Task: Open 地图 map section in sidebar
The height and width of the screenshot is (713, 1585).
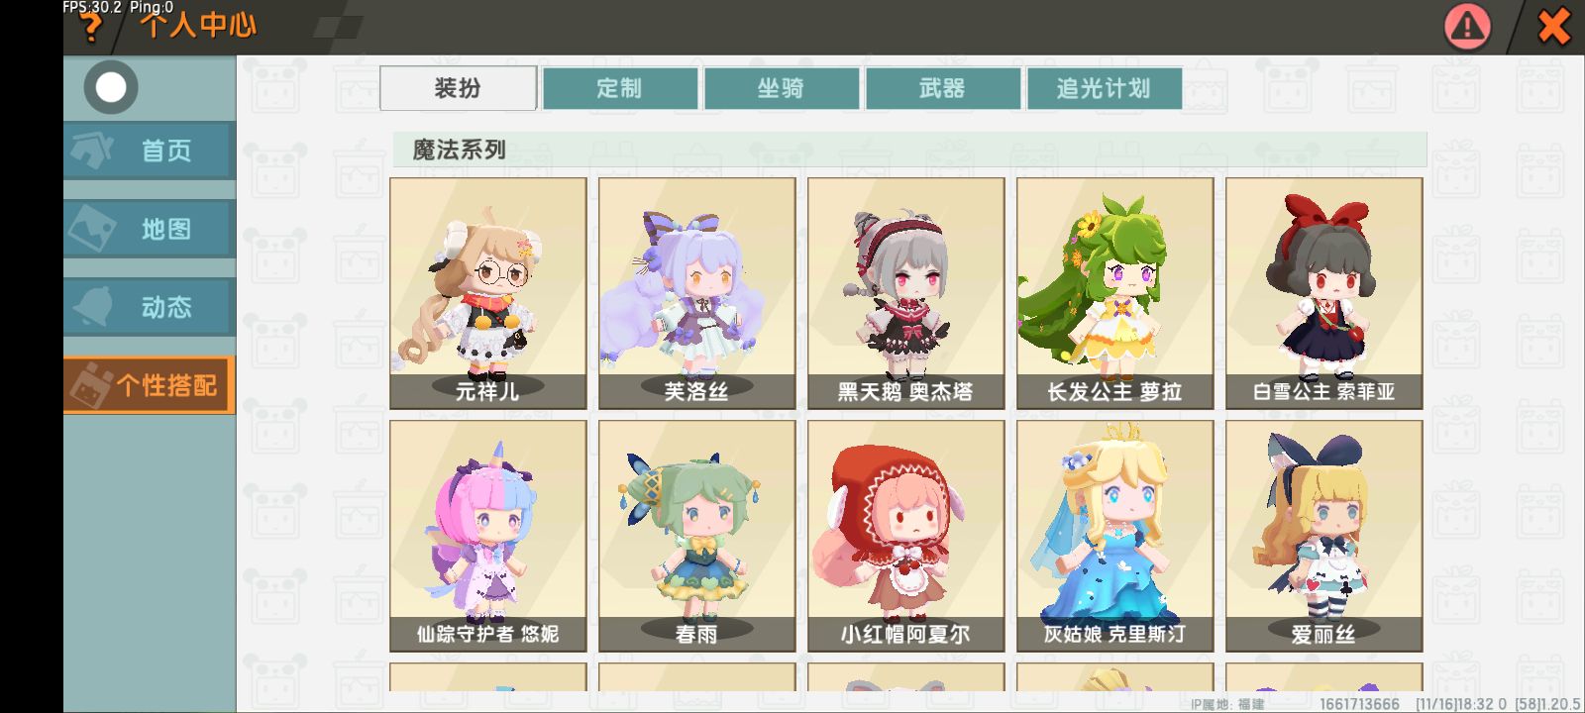Action: point(150,229)
